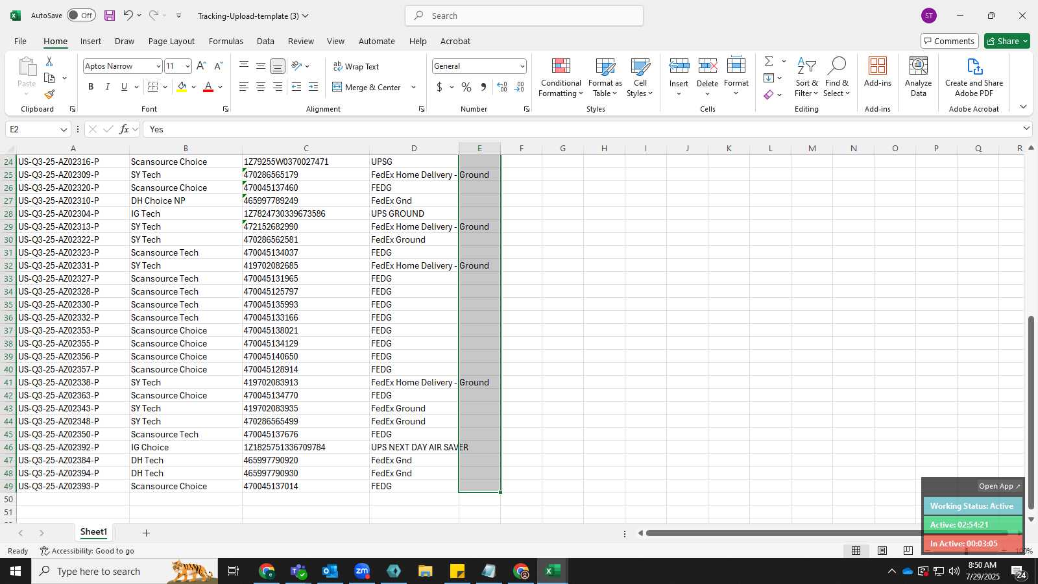The height and width of the screenshot is (584, 1038).
Task: Click the Save icon in title bar
Action: point(110,16)
